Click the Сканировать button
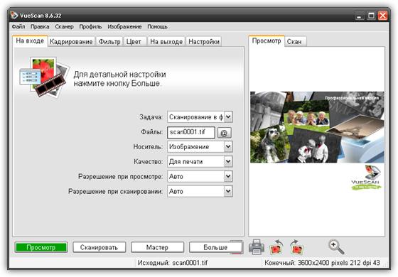Image resolution: width=398 pixels, height=277 pixels. pos(99,247)
